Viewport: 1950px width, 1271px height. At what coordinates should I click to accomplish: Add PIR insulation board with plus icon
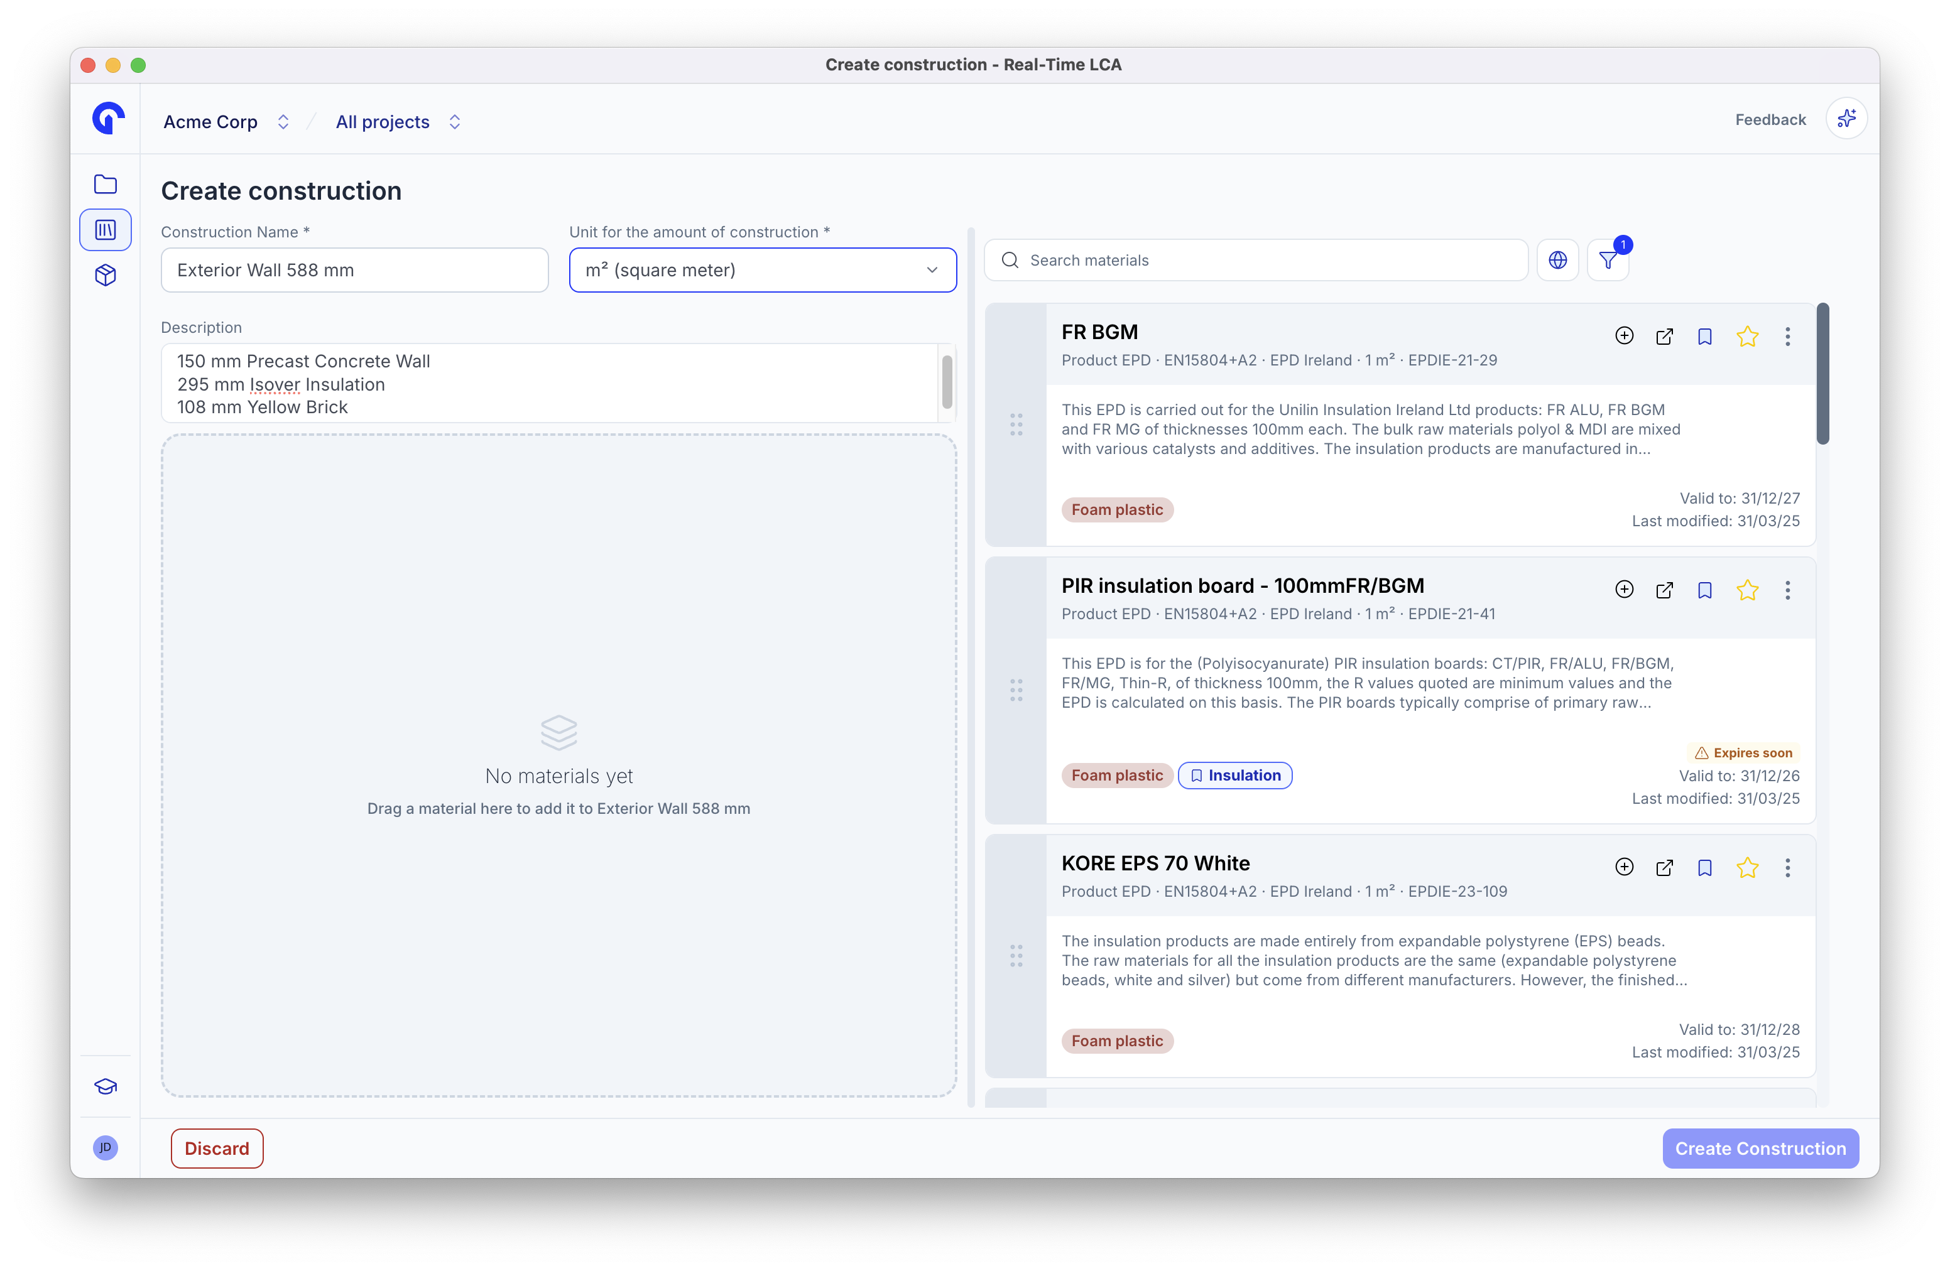pyautogui.click(x=1624, y=590)
